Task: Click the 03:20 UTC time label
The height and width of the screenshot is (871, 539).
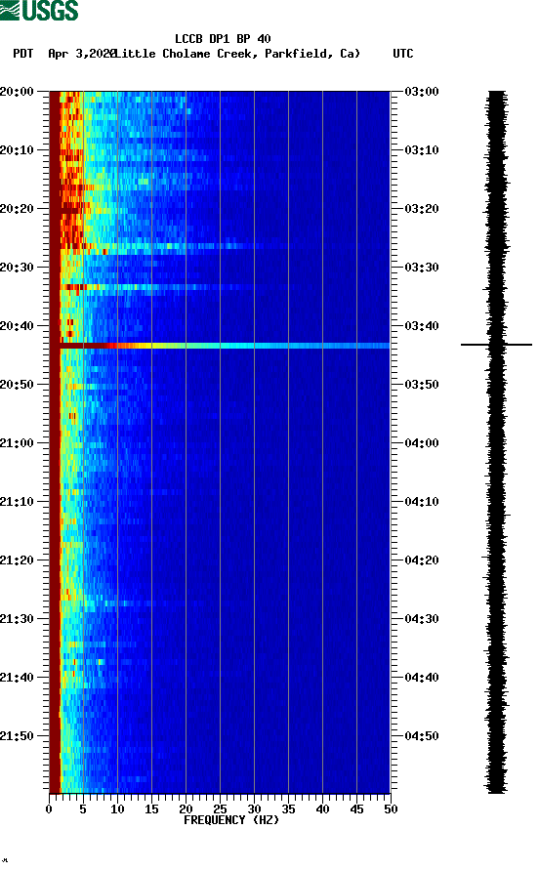Action: pyautogui.click(x=422, y=209)
